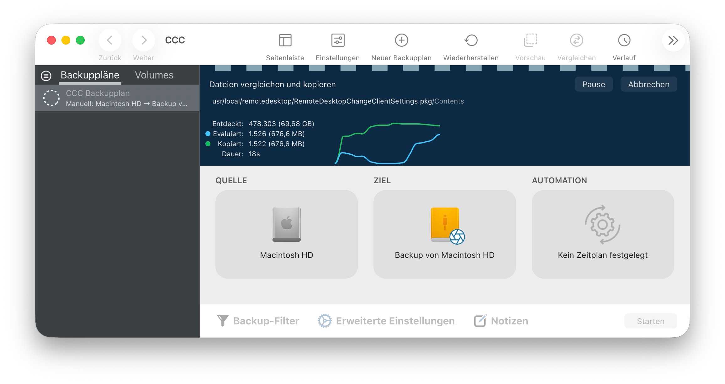Open the Verlauf history
Image resolution: width=725 pixels, height=384 pixels.
[x=624, y=40]
